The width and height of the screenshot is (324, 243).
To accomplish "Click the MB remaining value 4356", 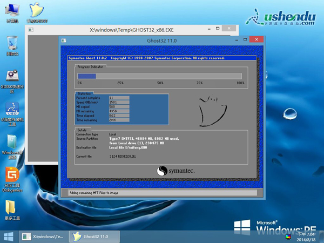I will [x=119, y=111].
